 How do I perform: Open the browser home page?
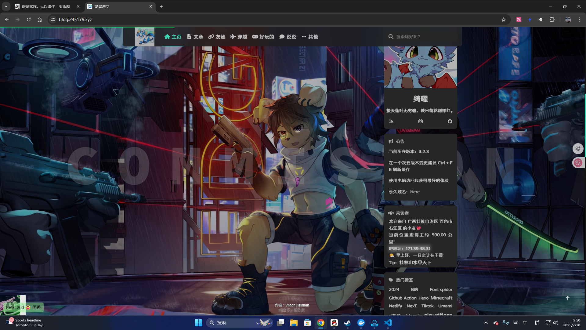point(40,20)
